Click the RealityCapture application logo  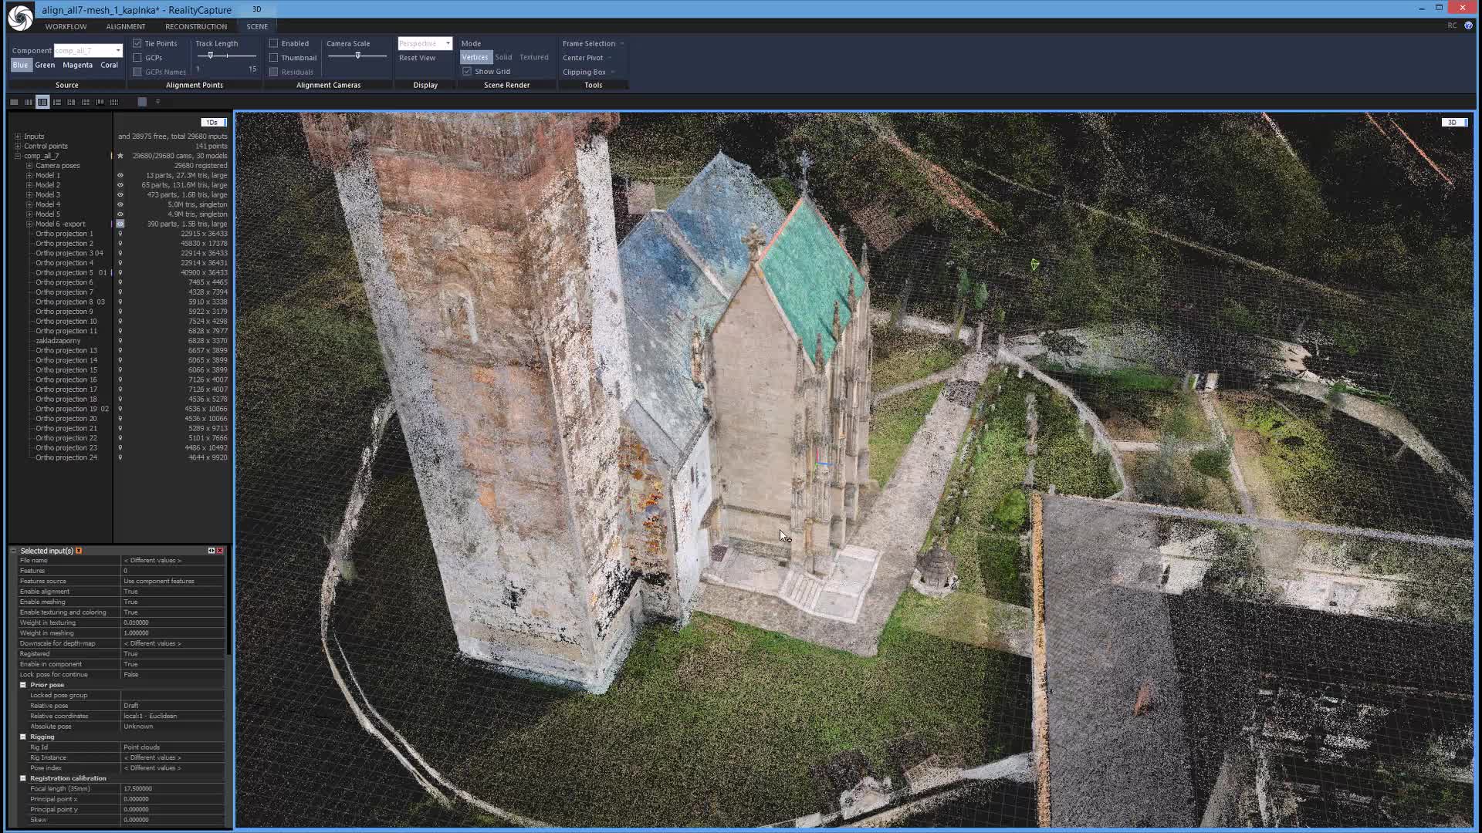pyautogui.click(x=20, y=17)
